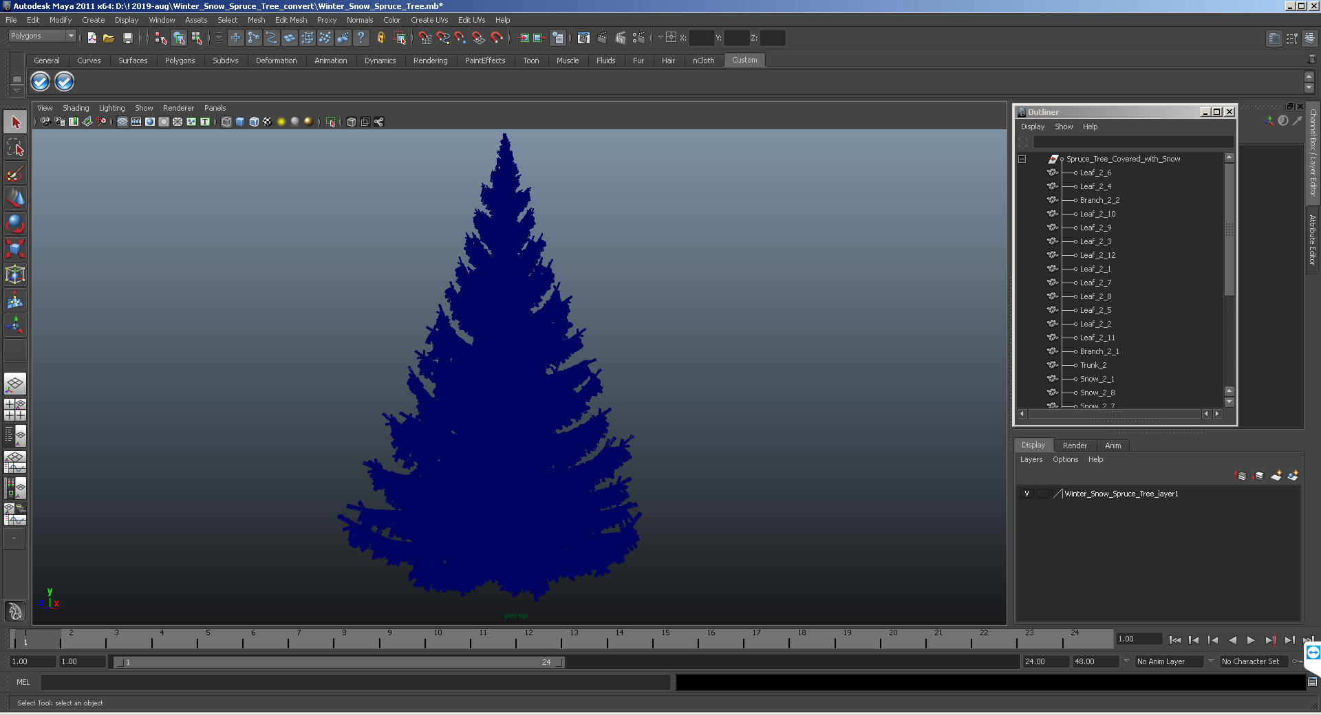The width and height of the screenshot is (1321, 715).
Task: Click the New Scene icon
Action: coord(92,38)
